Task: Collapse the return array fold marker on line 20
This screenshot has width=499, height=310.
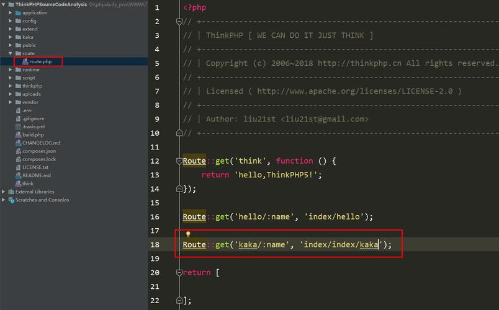Action: tap(179, 272)
